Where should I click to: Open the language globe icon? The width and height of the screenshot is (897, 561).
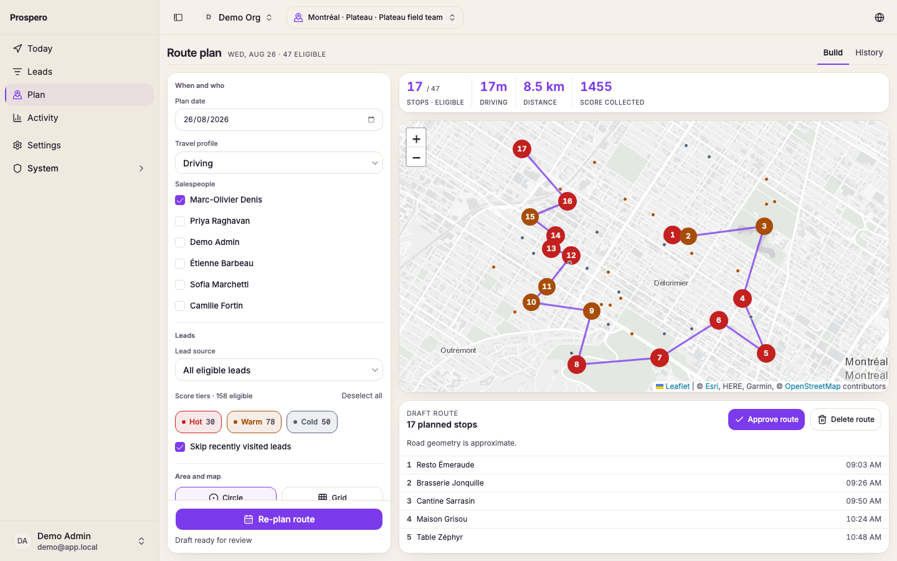[880, 17]
